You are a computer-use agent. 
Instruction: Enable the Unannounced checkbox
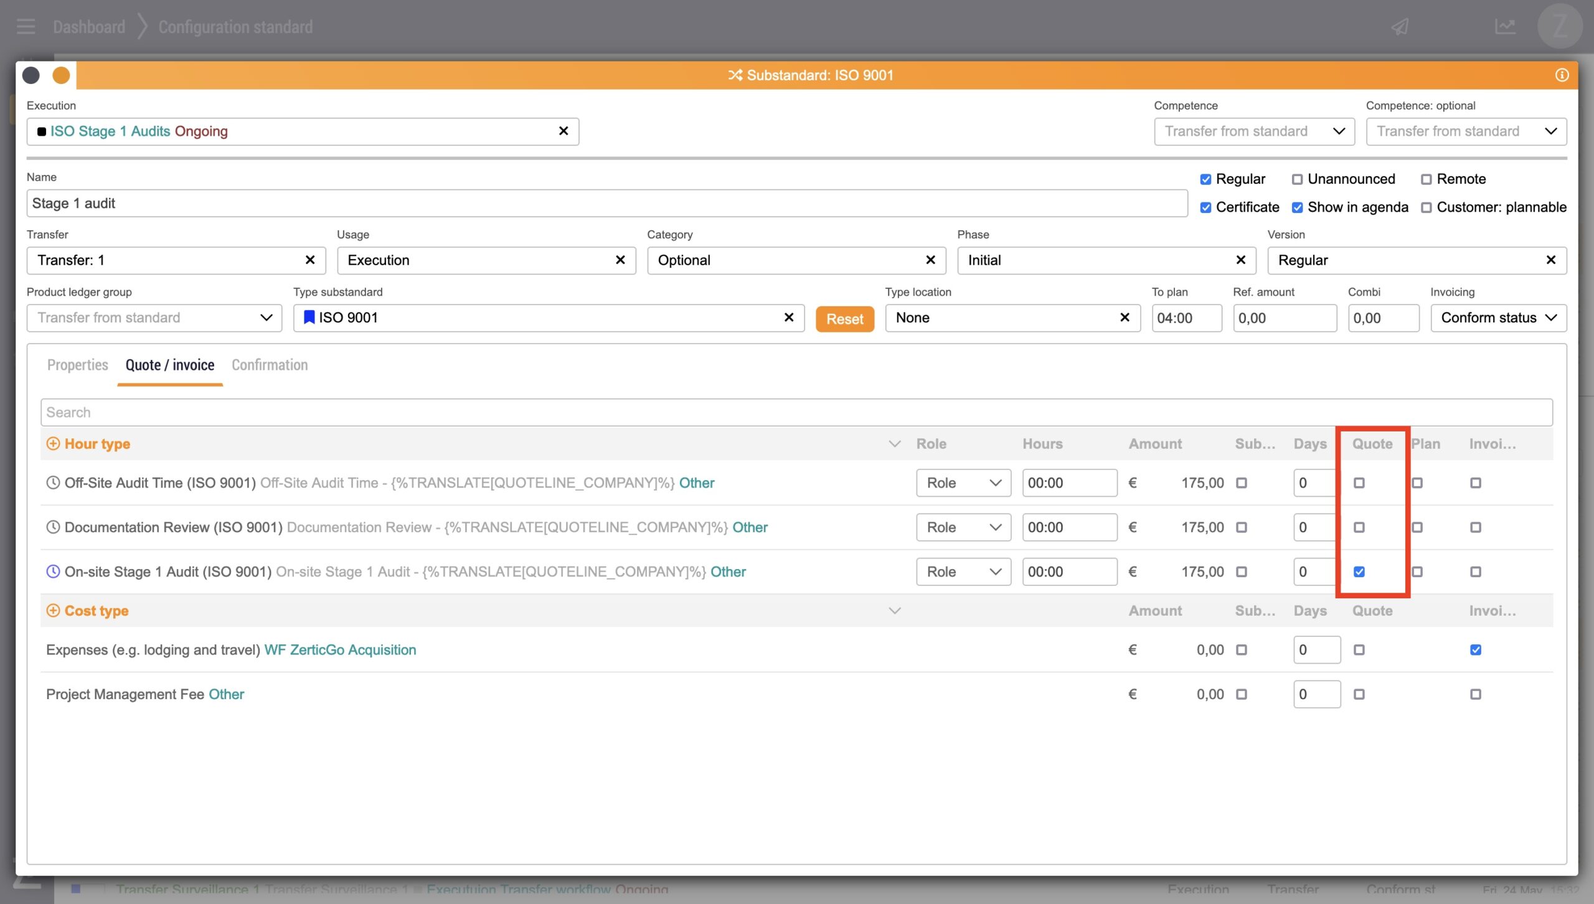click(x=1297, y=179)
